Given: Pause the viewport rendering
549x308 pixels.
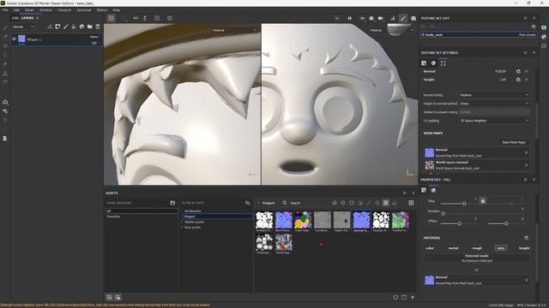Looking at the screenshot, I should 349,18.
